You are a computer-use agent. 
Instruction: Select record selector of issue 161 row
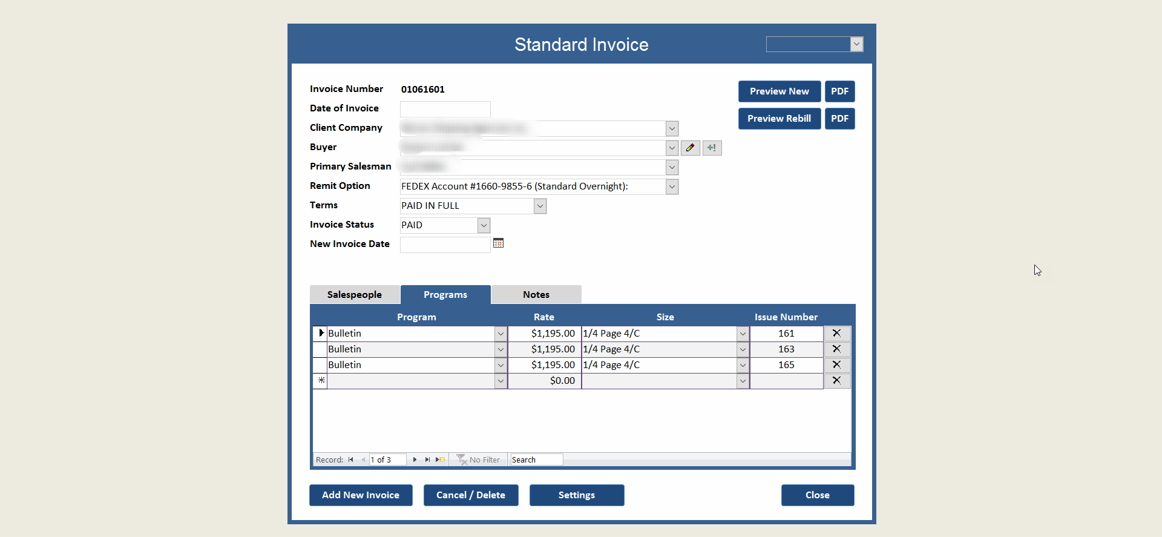click(320, 334)
